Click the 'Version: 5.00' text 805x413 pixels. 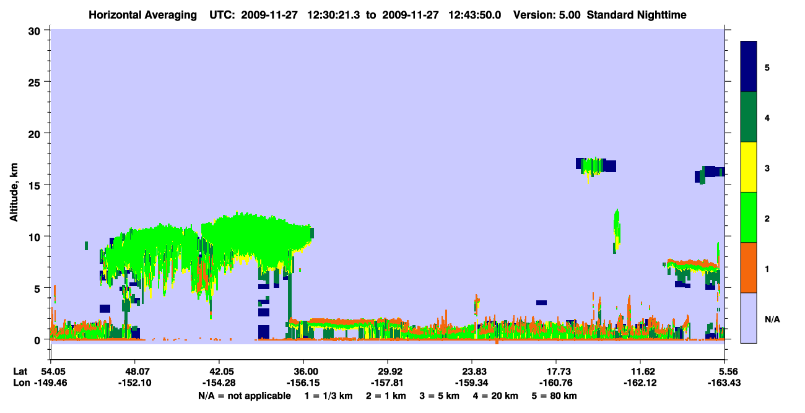pyautogui.click(x=547, y=14)
